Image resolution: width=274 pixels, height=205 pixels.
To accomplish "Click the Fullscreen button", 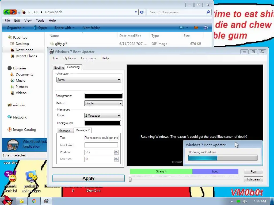I will 253,179.
